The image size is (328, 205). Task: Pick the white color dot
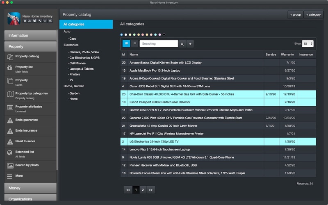click(x=126, y=35)
